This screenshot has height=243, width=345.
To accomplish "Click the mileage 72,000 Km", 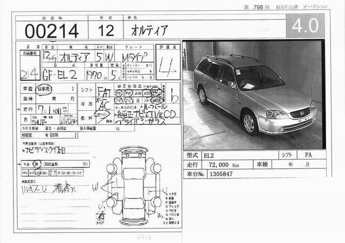I will [224, 165].
